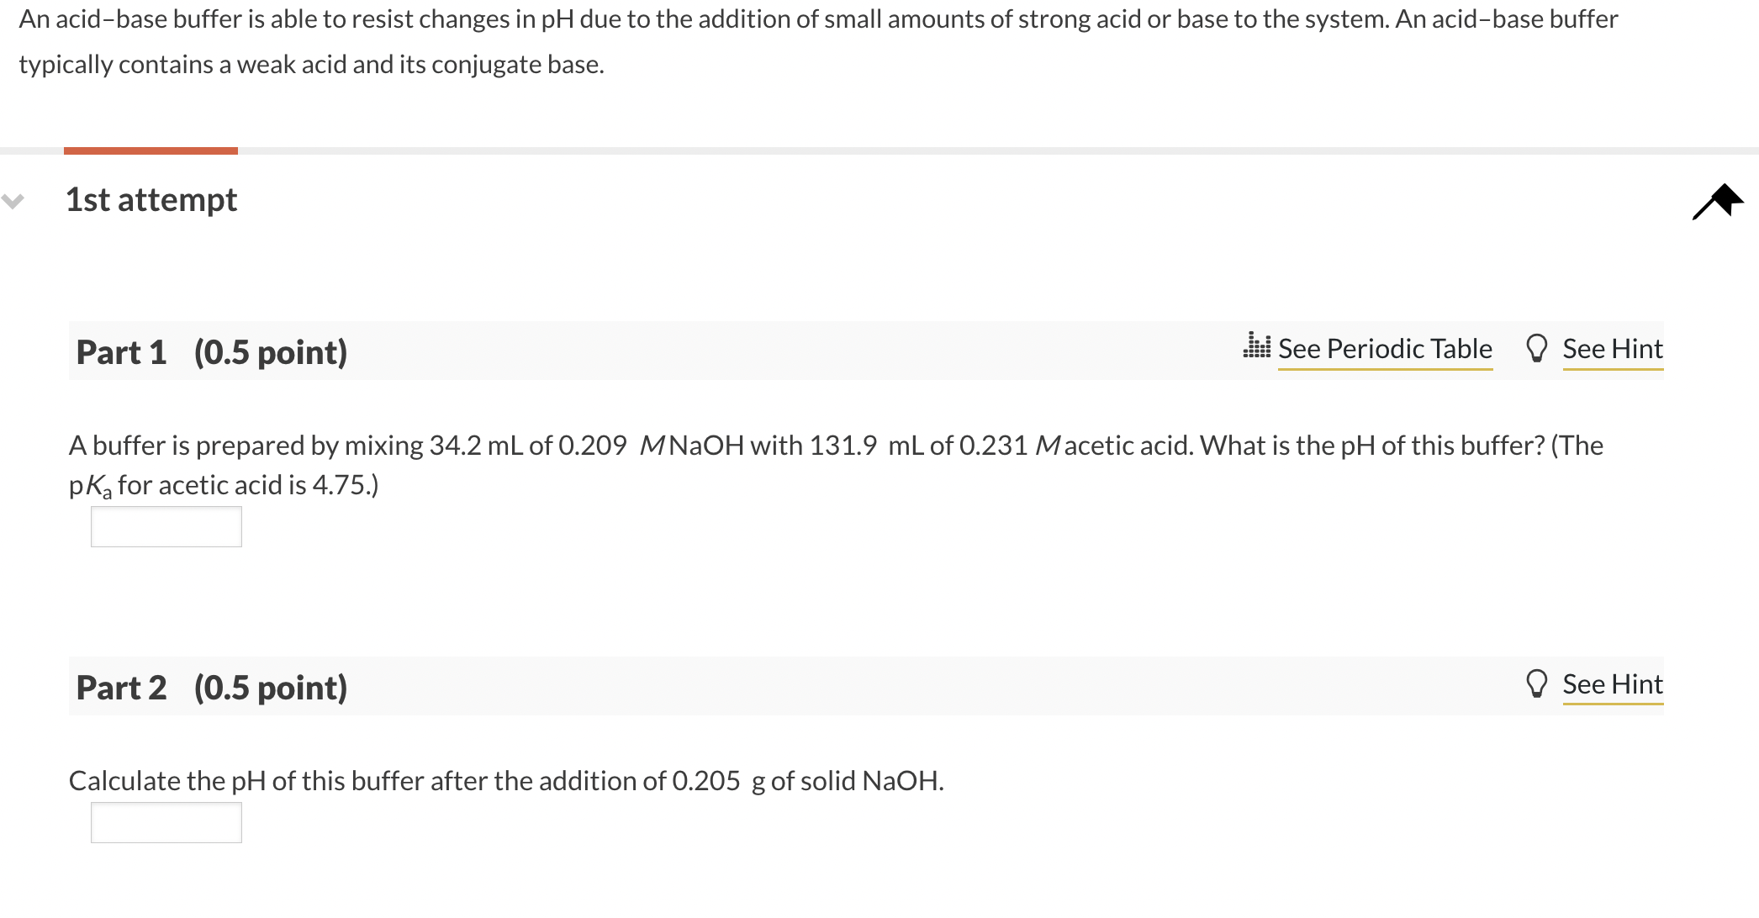This screenshot has height=918, width=1759.
Task: Click the orange progress indicator bar
Action: 151,150
